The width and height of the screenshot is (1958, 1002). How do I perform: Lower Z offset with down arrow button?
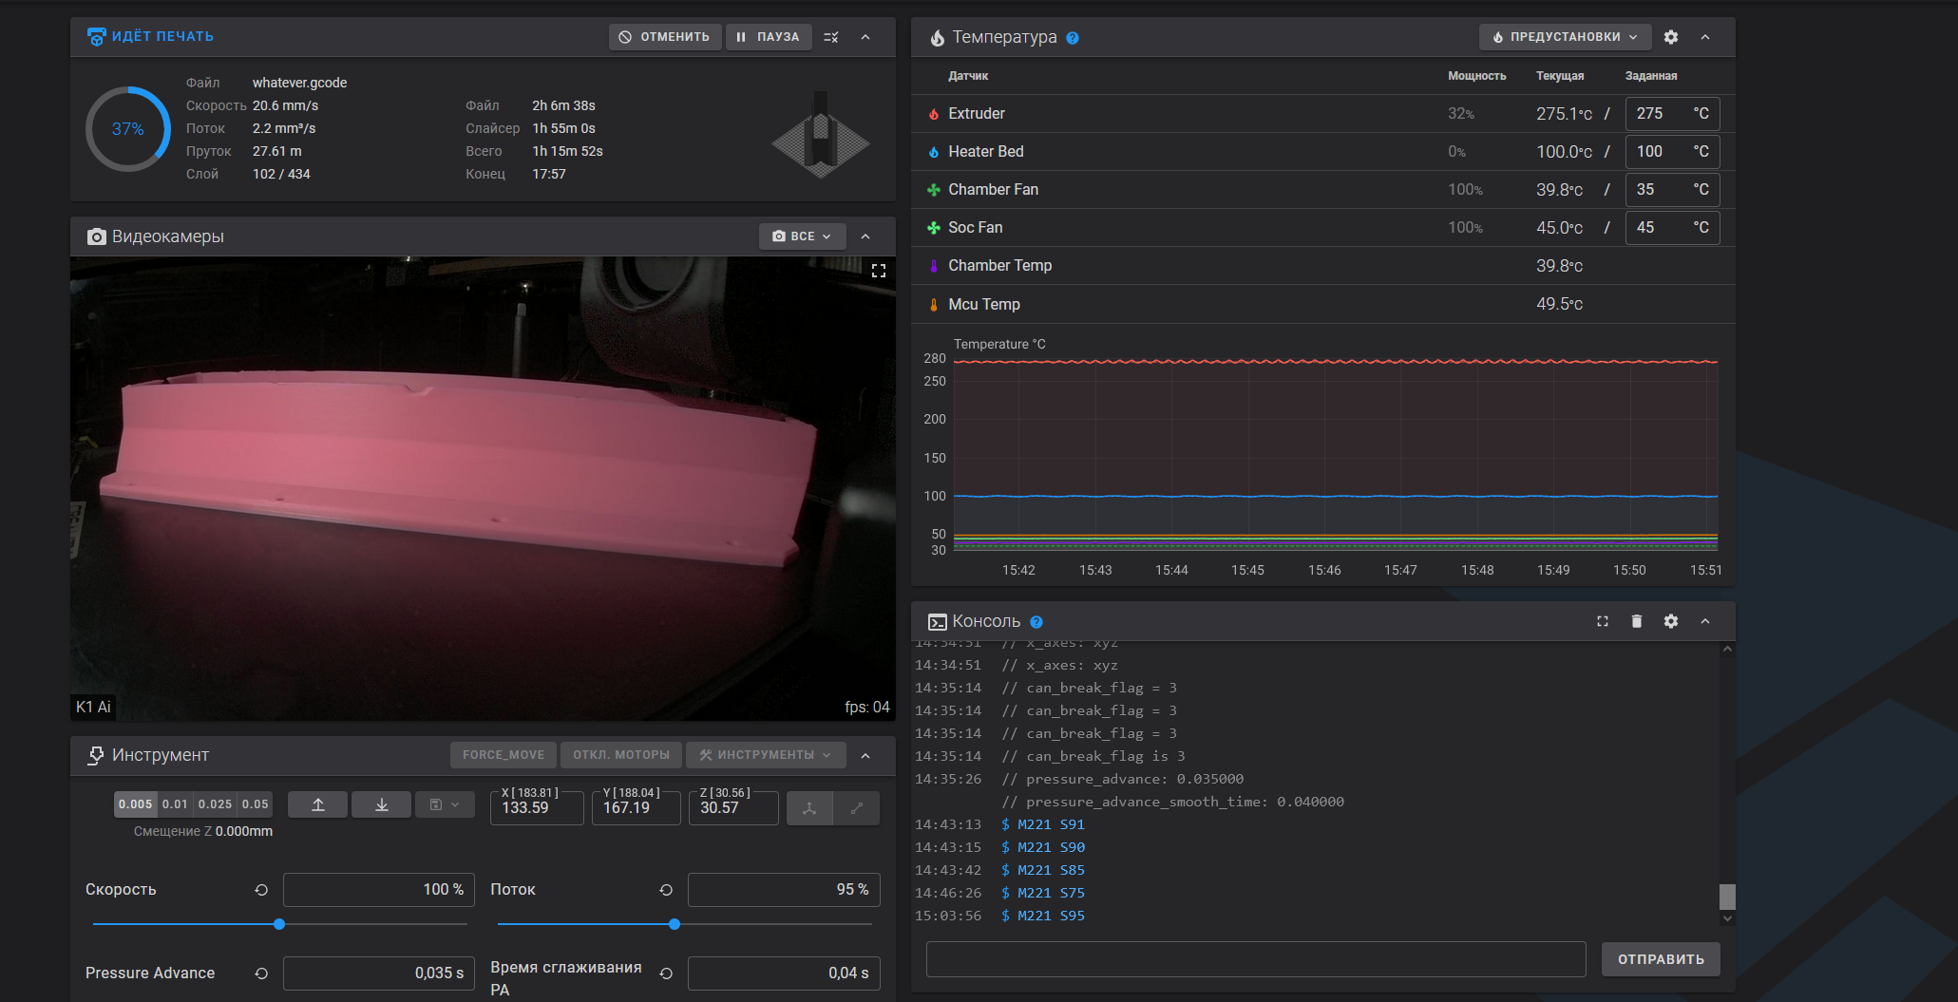381,804
